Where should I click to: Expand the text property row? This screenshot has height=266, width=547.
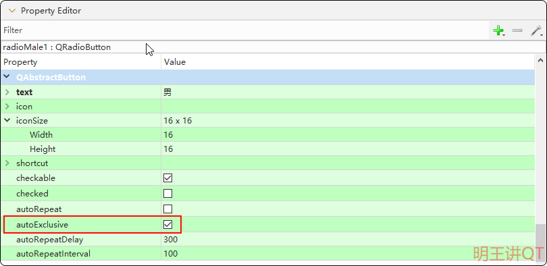point(7,92)
